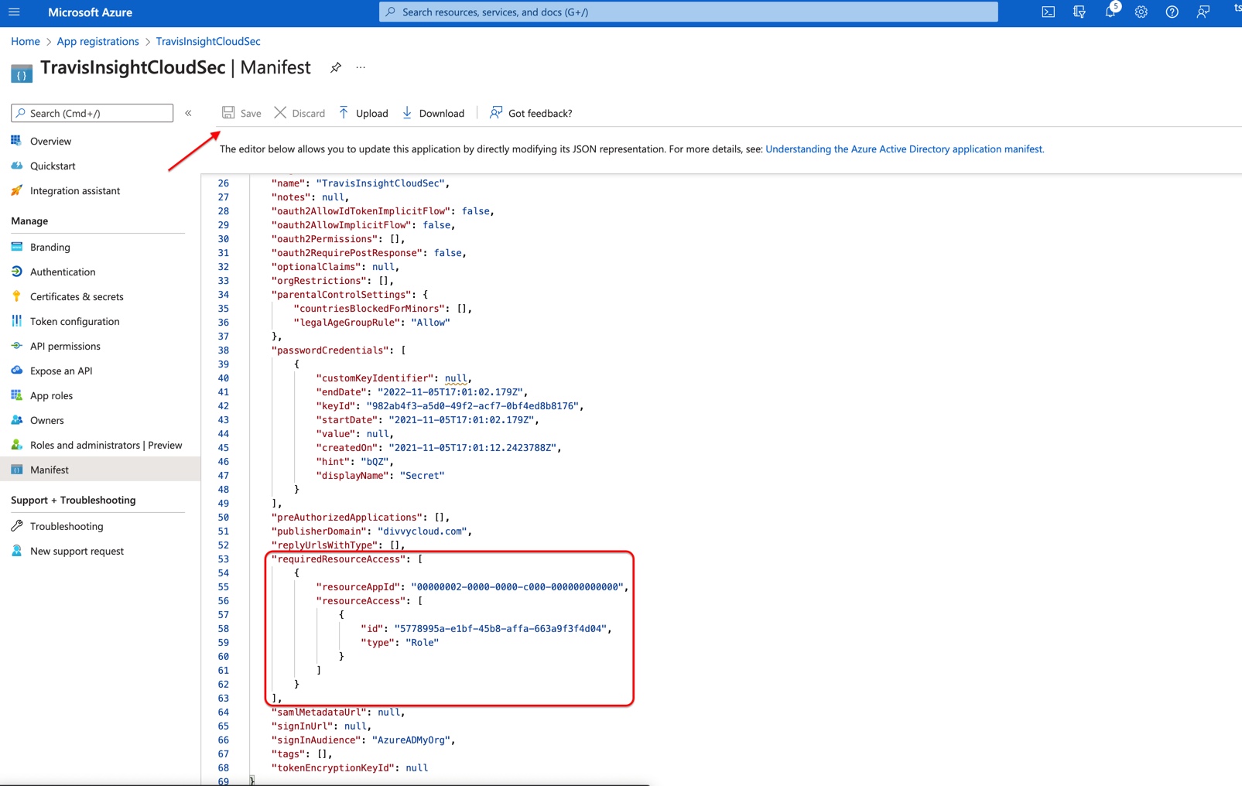The height and width of the screenshot is (786, 1242).
Task: Click the "Role" value on line 59
Action: tap(422, 642)
